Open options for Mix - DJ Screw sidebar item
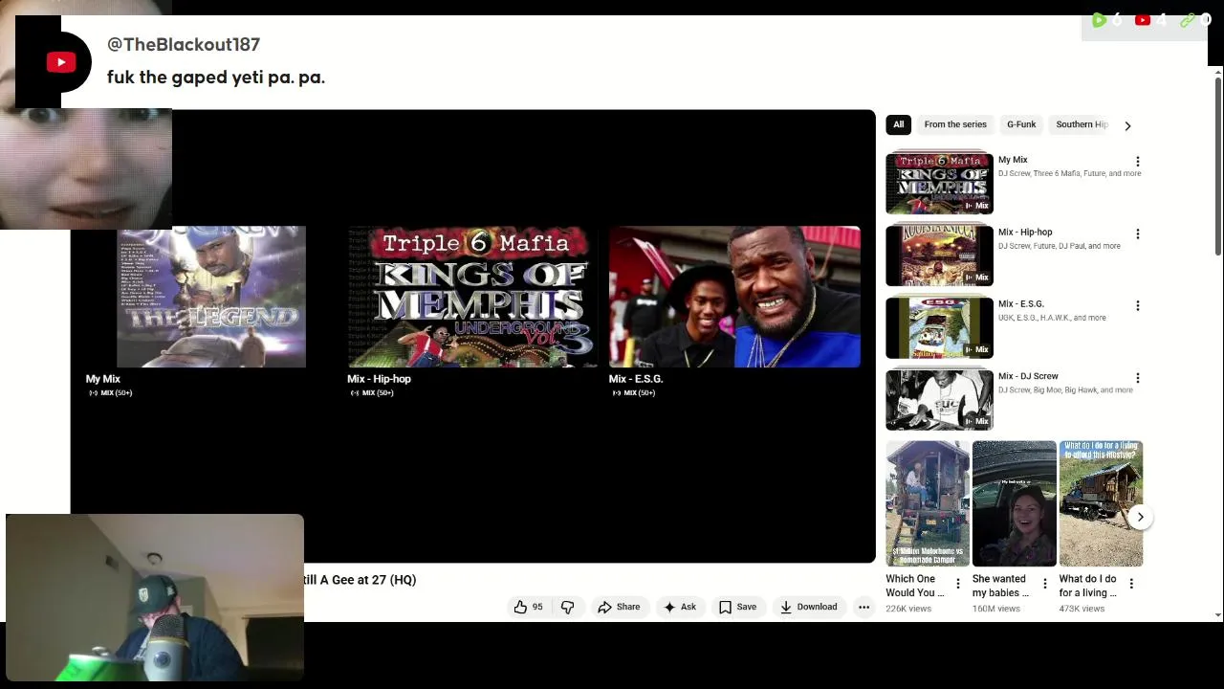 point(1137,378)
